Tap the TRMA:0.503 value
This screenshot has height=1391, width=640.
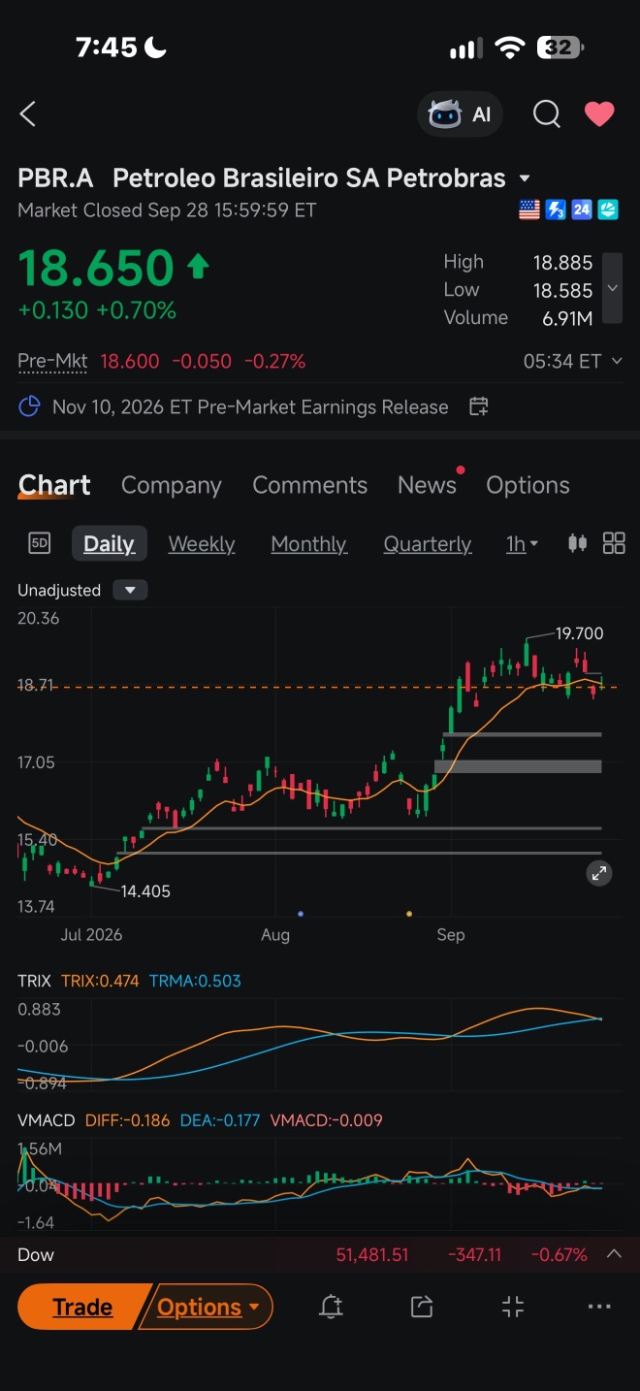point(195,981)
